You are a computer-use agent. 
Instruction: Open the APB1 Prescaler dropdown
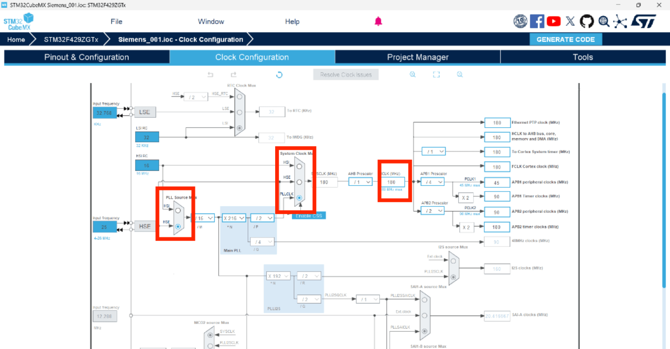[x=433, y=182]
